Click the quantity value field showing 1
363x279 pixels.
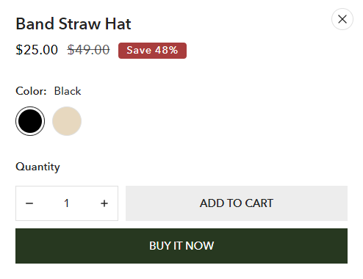[x=67, y=203]
